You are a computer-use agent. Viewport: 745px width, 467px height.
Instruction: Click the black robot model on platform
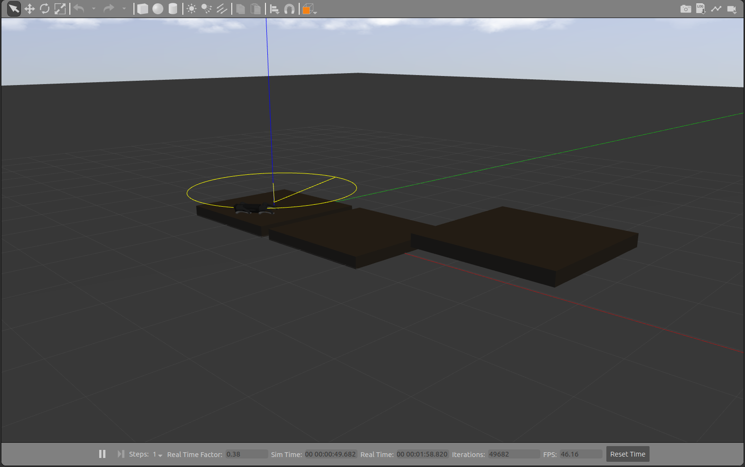click(255, 209)
